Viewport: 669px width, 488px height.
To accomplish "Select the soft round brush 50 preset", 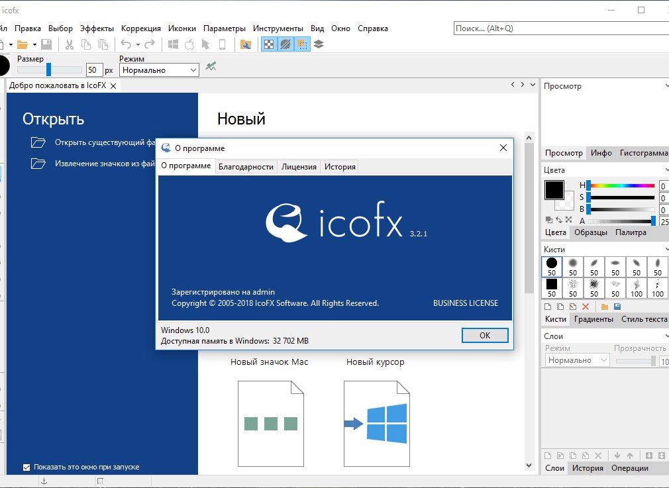I will pyautogui.click(x=573, y=267).
